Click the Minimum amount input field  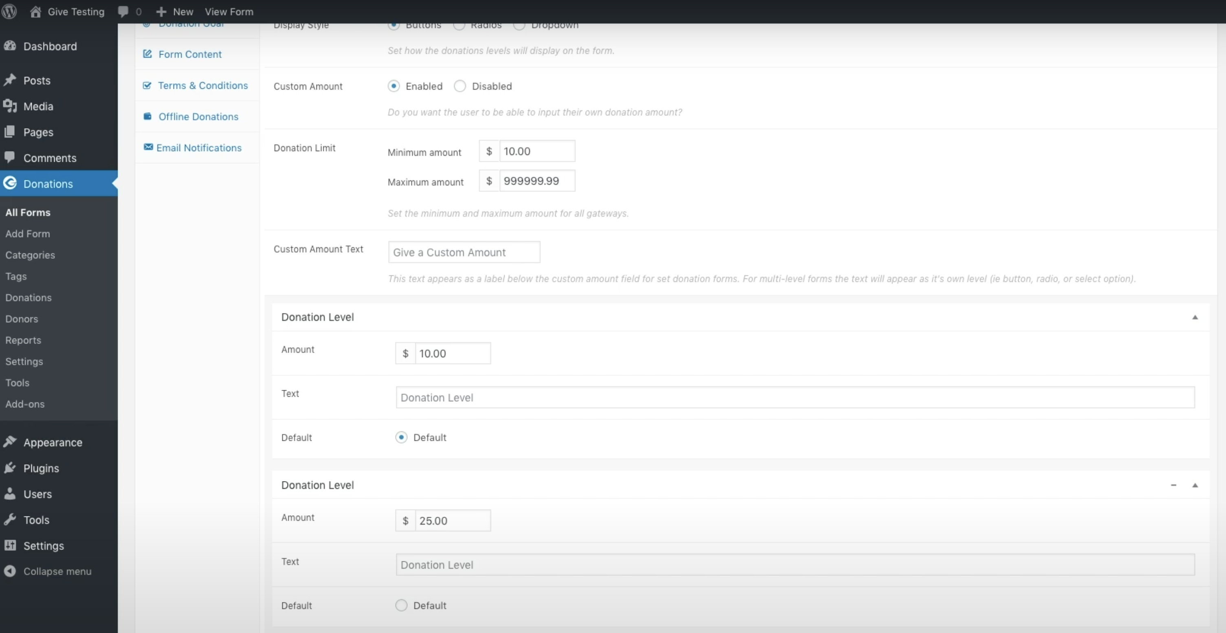coord(536,152)
